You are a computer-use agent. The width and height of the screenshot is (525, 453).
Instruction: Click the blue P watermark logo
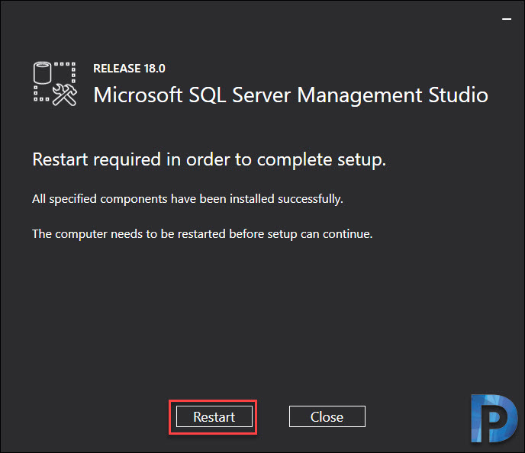(494, 419)
